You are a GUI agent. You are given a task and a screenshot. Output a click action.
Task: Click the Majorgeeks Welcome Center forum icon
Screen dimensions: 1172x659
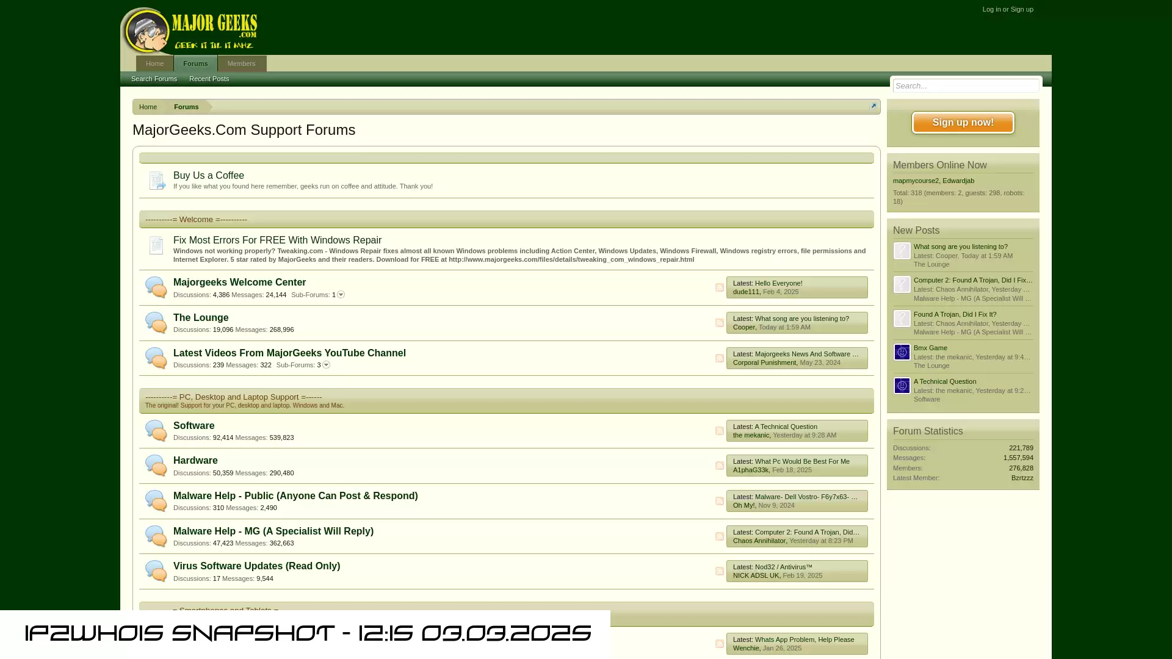point(154,287)
